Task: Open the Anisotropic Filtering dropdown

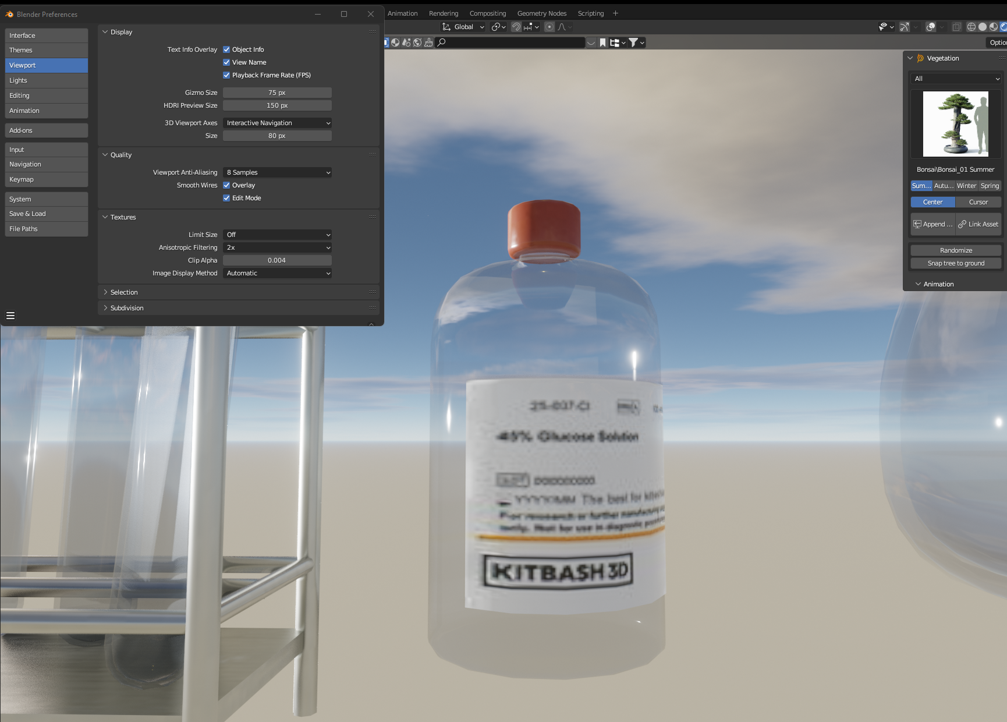Action: pos(277,247)
